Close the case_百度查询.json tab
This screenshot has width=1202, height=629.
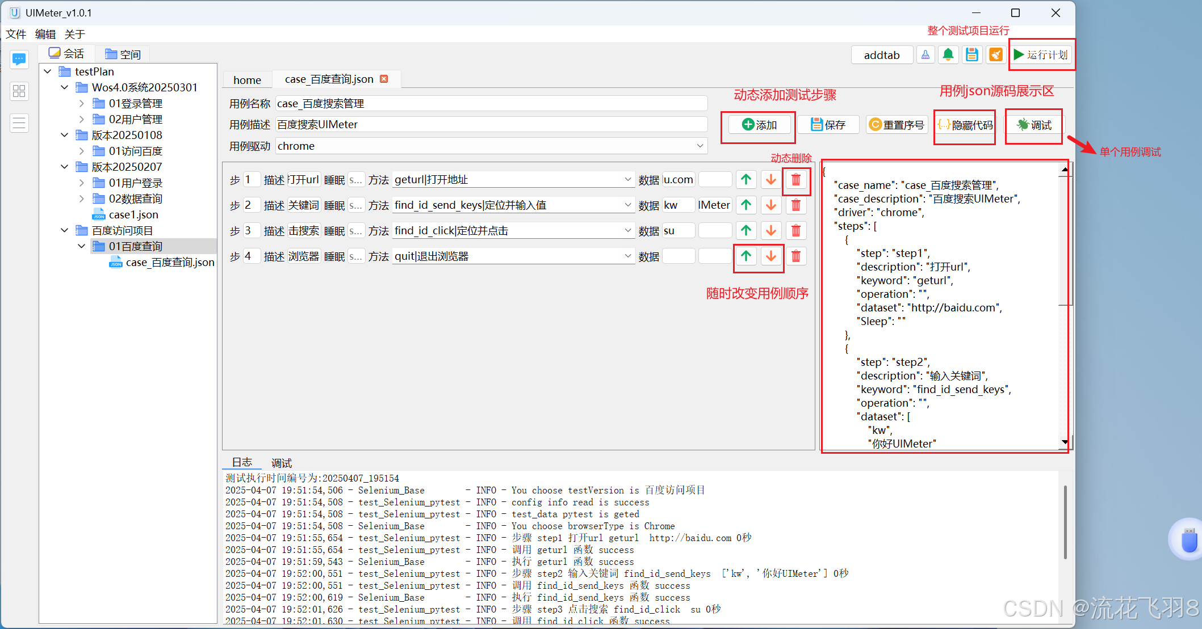tap(384, 79)
